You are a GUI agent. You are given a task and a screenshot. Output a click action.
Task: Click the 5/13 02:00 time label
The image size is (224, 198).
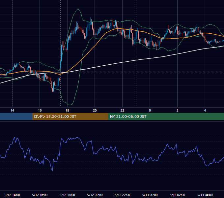[x=178, y=195]
